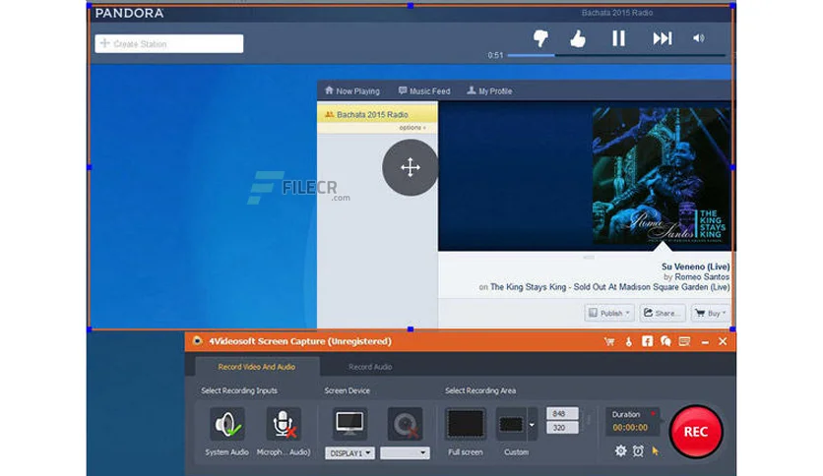Start recording with the REC button
823x476 pixels.
[696, 432]
